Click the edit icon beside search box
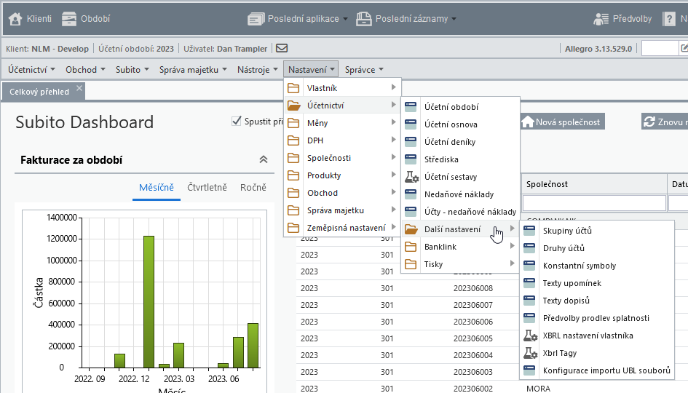This screenshot has width=688, height=393. pos(684,48)
